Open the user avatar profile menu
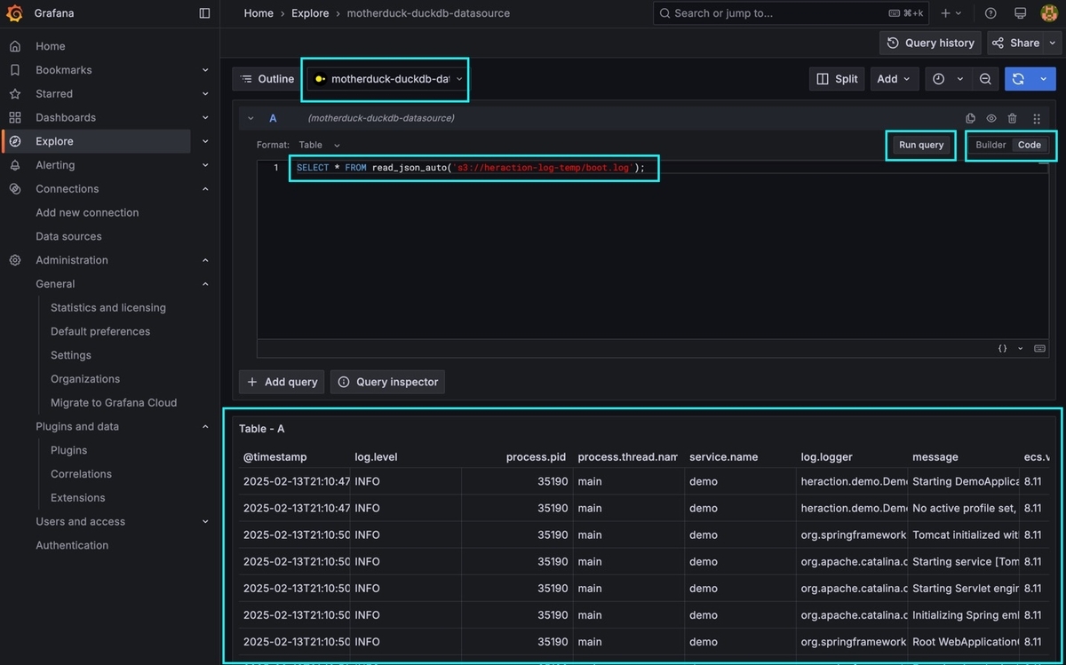This screenshot has width=1066, height=665. 1049,13
